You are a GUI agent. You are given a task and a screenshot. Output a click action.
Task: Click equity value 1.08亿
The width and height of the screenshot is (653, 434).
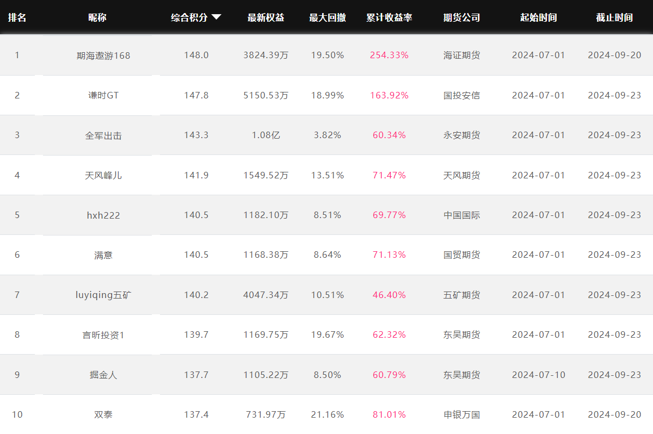tap(266, 135)
